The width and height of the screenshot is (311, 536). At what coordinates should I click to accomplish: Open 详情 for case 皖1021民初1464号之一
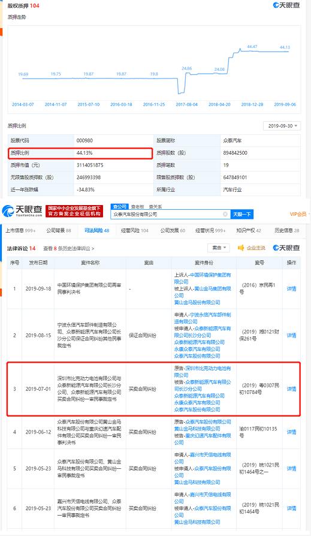pyautogui.click(x=291, y=469)
